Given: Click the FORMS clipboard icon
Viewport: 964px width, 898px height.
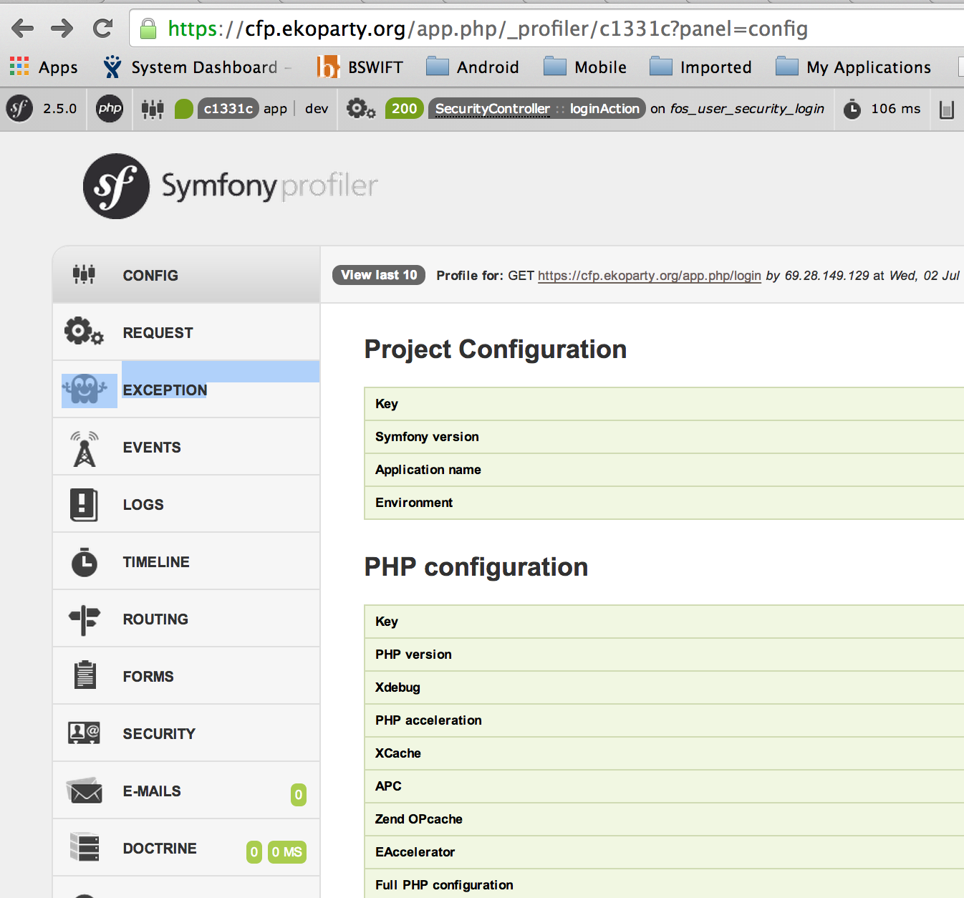Looking at the screenshot, I should pos(85,675).
